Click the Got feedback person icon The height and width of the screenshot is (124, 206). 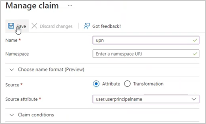point(87,26)
